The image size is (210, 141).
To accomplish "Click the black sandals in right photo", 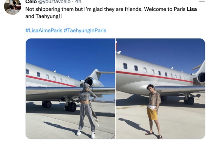I will (154, 135).
